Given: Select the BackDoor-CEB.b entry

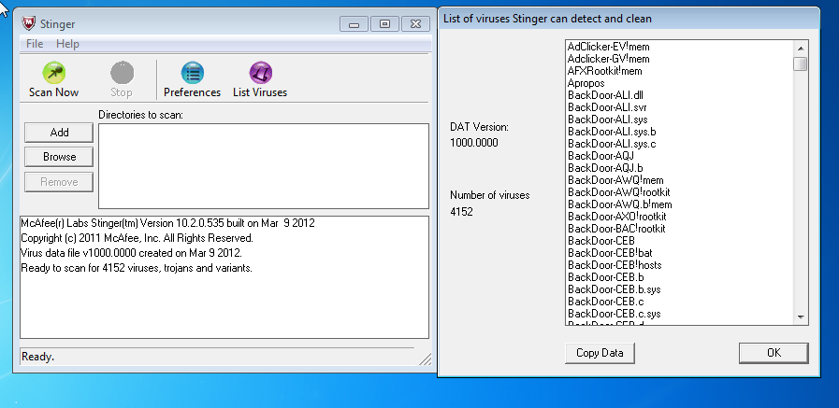Looking at the screenshot, I should 606,277.
